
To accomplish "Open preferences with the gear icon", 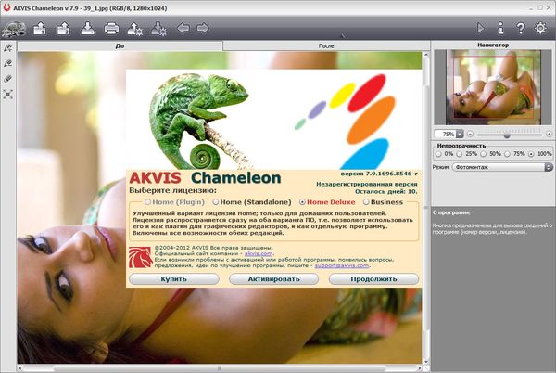I will coord(540,28).
